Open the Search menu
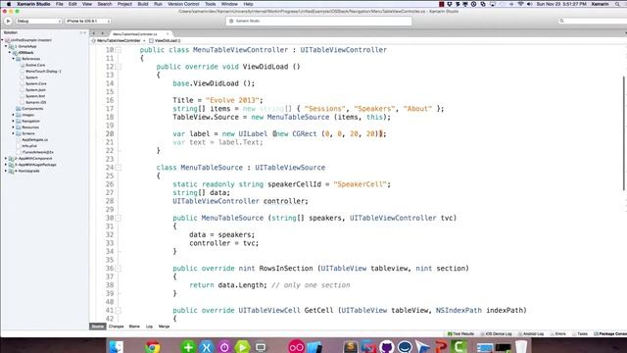Viewport: 627px width, 353px height. click(105, 4)
